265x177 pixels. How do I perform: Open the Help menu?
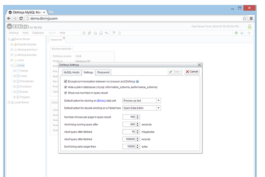pos(62,33)
